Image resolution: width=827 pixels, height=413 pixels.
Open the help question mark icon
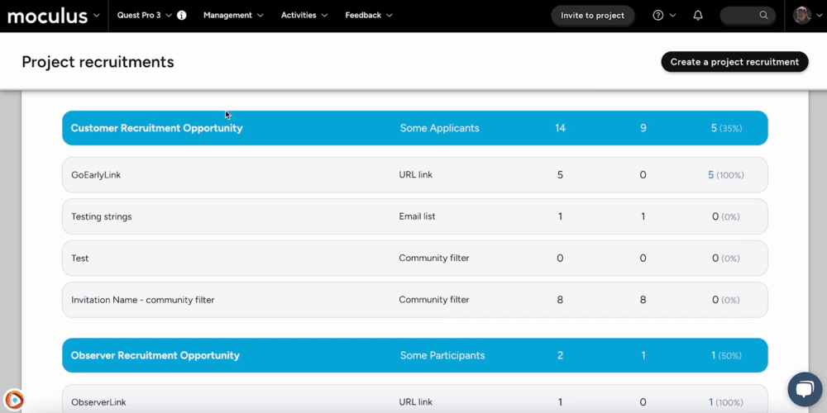tap(658, 15)
